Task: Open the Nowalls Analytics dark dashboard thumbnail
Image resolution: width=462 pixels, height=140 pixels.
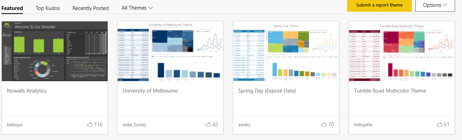Action: coord(55,51)
